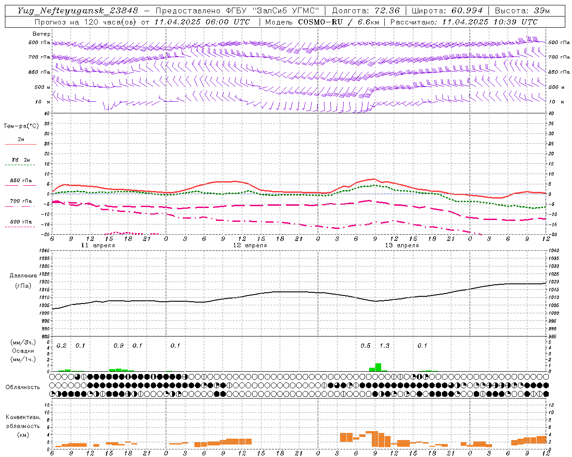The width and height of the screenshot is (572, 457).
Task: Click the Высота: 39м header field
Action: pos(522,11)
